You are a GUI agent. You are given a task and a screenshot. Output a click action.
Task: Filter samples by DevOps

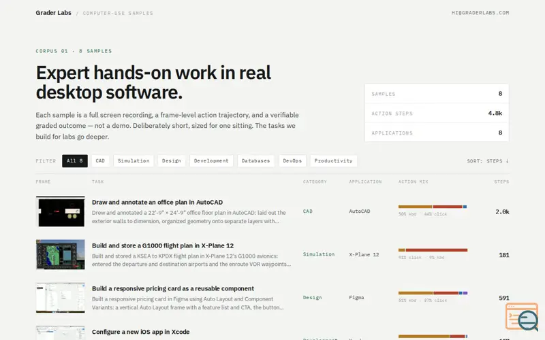pyautogui.click(x=292, y=161)
